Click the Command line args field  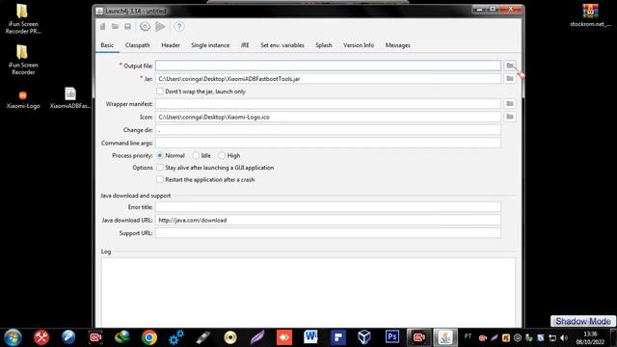[328, 143]
